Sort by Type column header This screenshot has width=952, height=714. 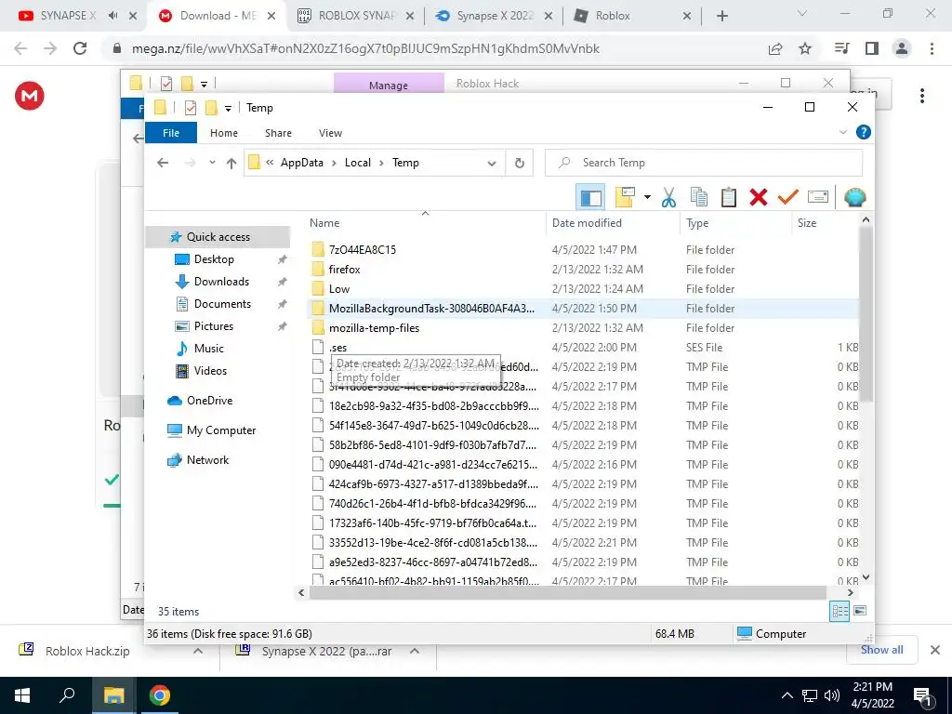(734, 223)
